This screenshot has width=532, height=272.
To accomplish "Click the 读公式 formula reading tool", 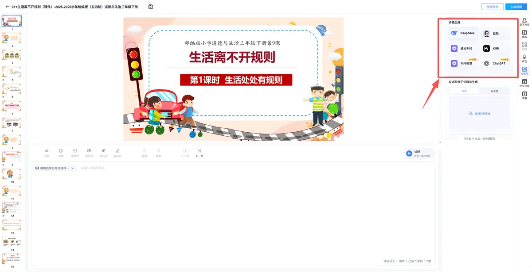I will pyautogui.click(x=103, y=153).
